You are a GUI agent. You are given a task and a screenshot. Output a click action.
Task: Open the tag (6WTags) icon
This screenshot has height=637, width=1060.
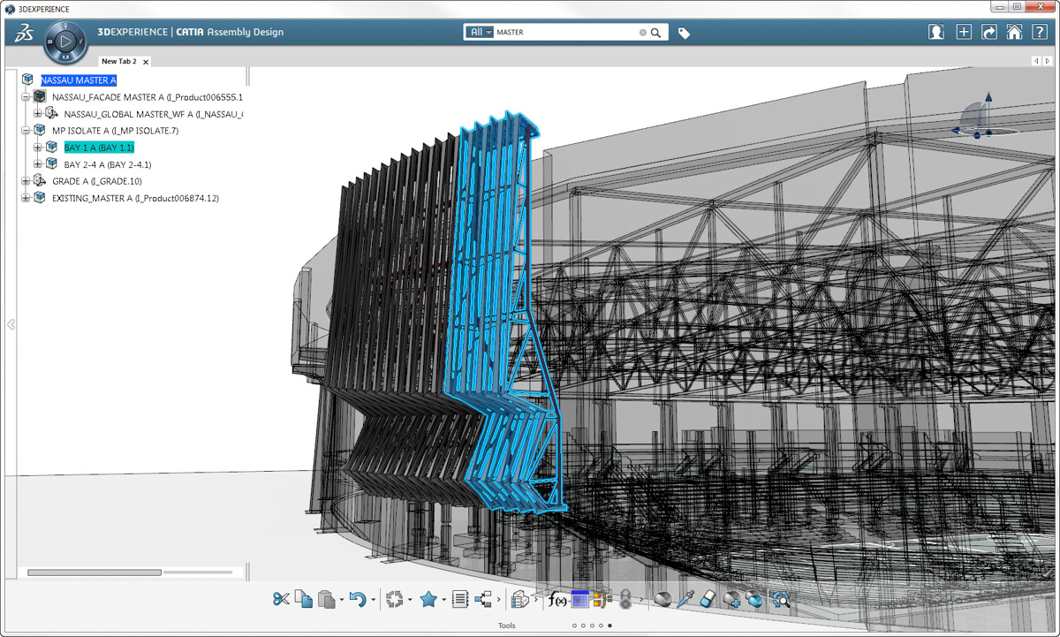tap(684, 33)
